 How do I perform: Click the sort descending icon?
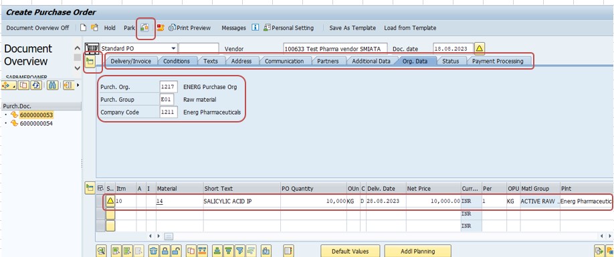229,251
